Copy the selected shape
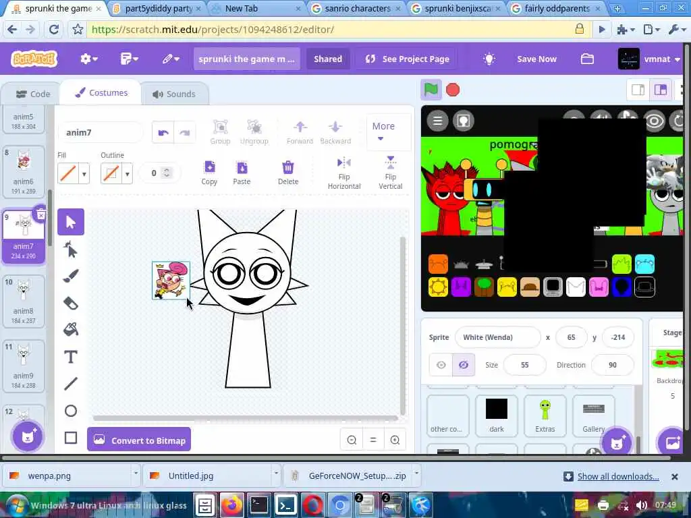691x518 pixels. point(209,173)
